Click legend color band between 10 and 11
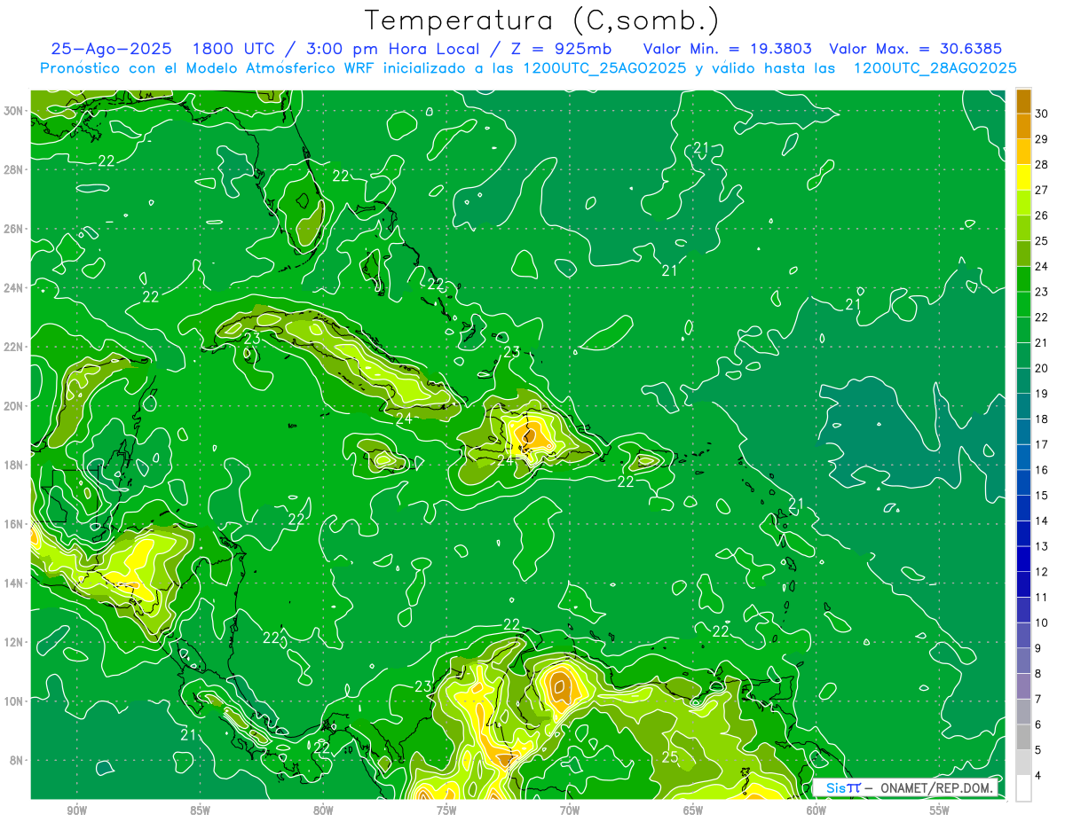This screenshot has height=822, width=1065. point(1023,610)
